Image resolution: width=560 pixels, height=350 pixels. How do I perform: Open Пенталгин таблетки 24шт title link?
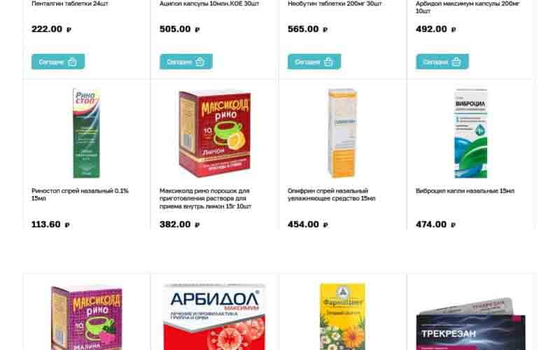(70, 3)
